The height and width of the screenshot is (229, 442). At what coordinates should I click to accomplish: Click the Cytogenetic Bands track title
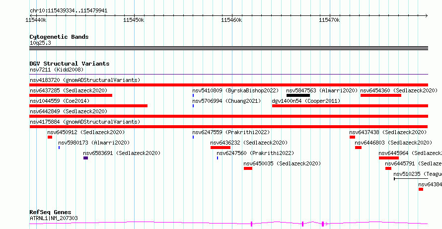pyautogui.click(x=59, y=37)
